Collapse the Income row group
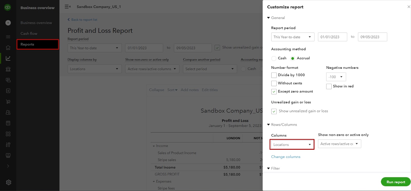The height and width of the screenshot is (191, 411). coord(154,146)
